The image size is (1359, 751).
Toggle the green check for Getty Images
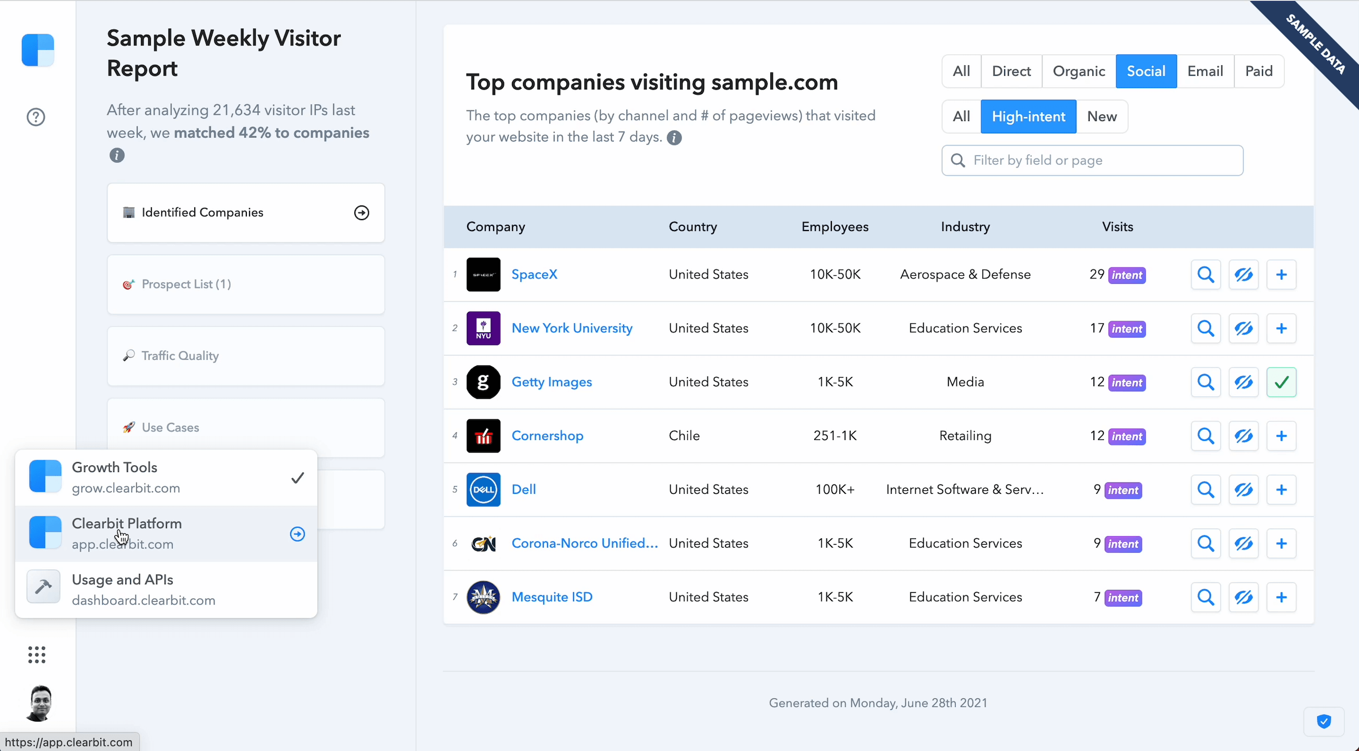(x=1281, y=382)
